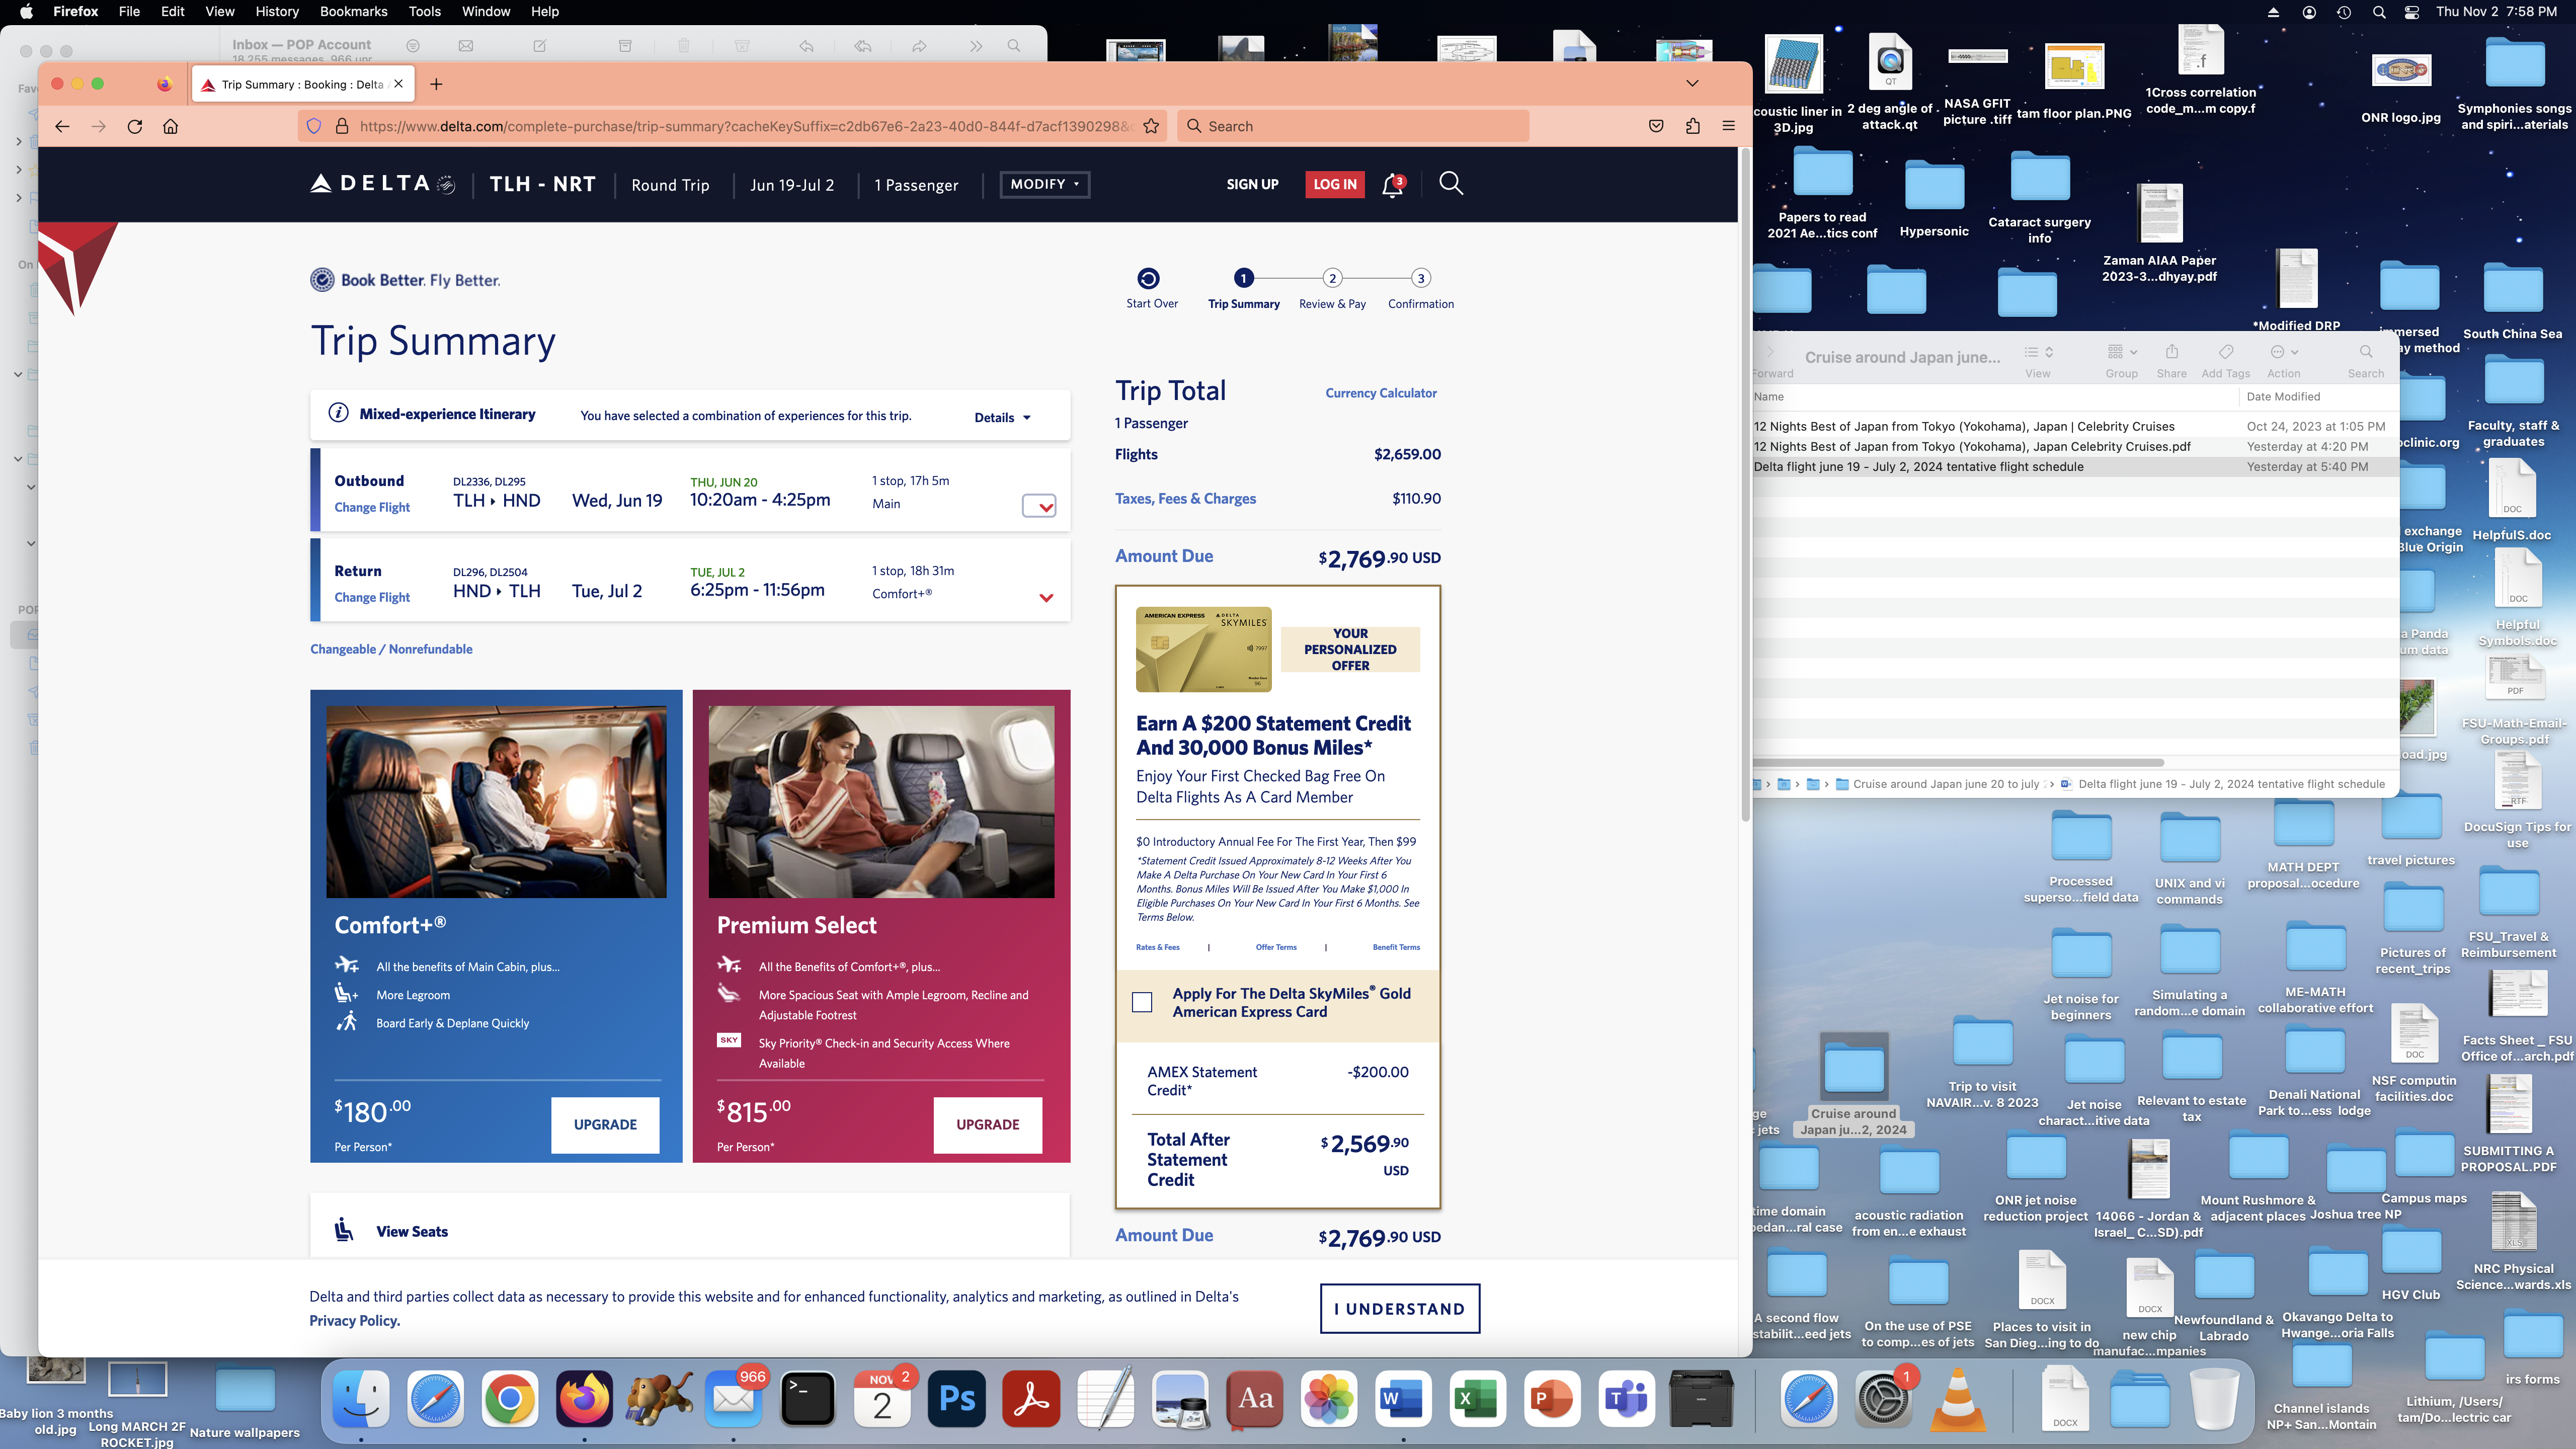This screenshot has height=1449, width=2576.
Task: Open the Privacy Policy link
Action: click(355, 1320)
